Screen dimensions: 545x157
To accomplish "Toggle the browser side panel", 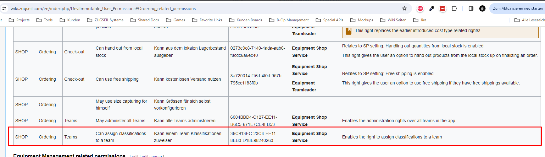I will click(471, 8).
